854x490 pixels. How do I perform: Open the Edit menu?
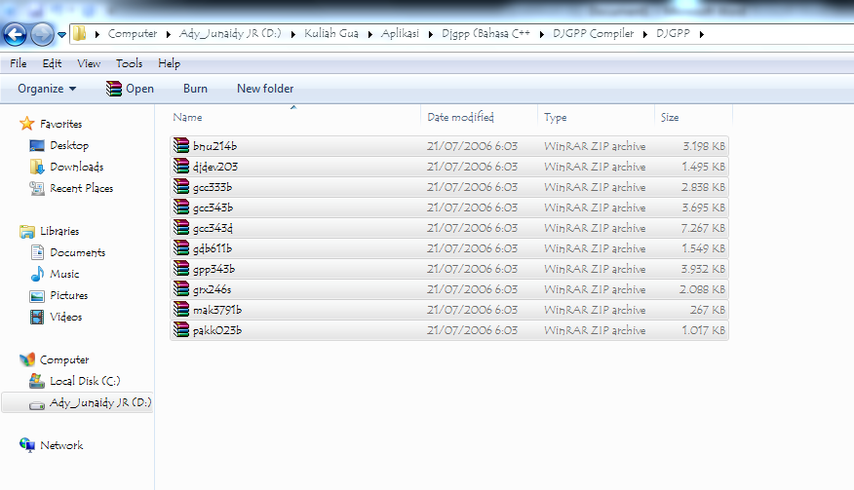pos(52,63)
